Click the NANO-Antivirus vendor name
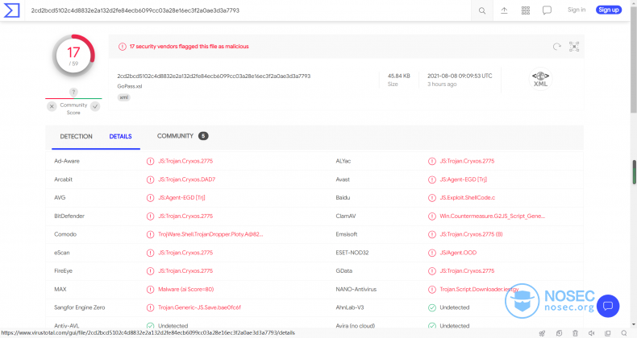Image resolution: width=637 pixels, height=338 pixels. point(356,290)
